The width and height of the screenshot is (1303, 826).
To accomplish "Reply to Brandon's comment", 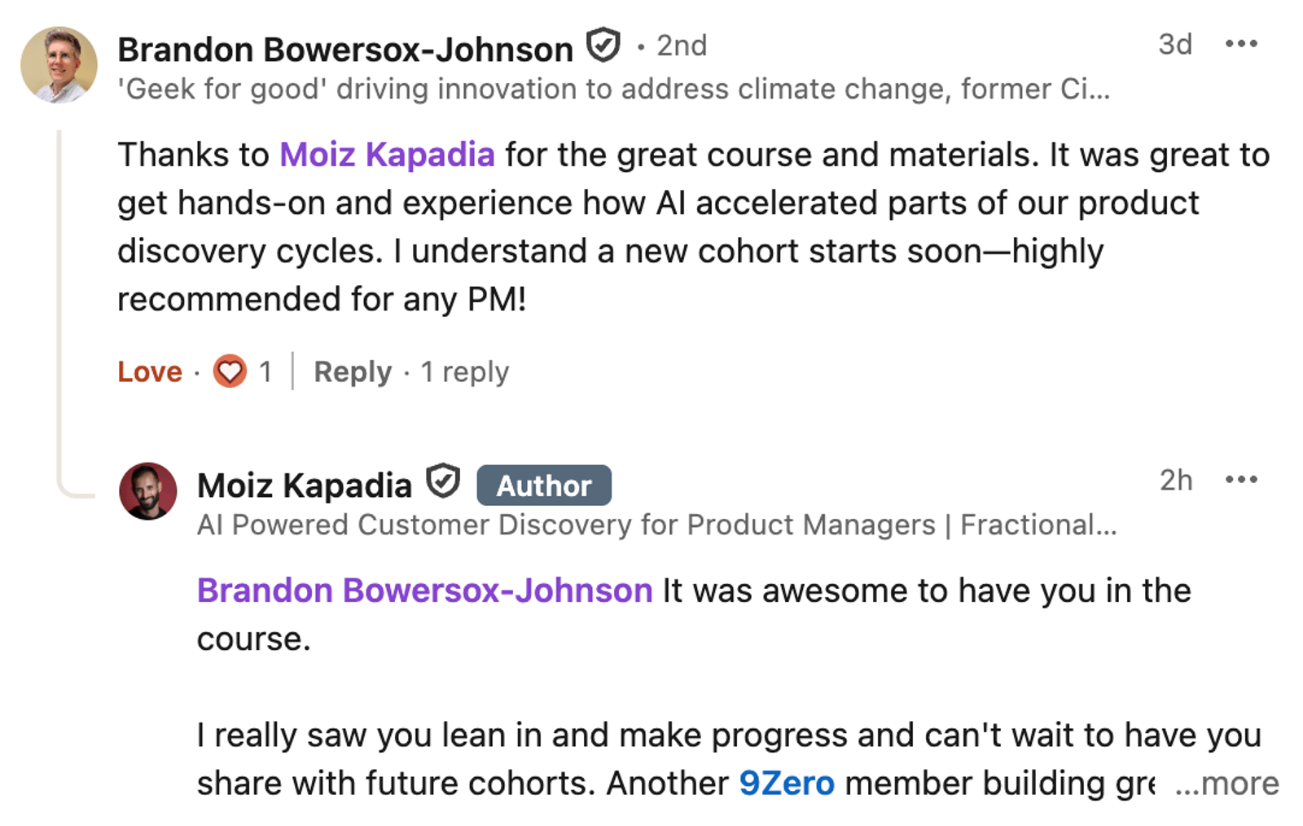I will pyautogui.click(x=353, y=371).
